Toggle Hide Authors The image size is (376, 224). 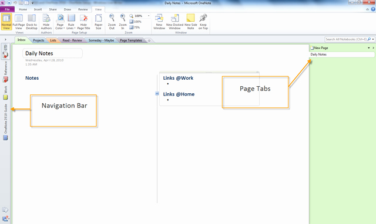pyautogui.click(x=46, y=22)
